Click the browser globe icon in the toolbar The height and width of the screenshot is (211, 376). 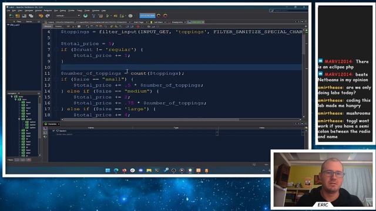pyautogui.click(x=85, y=16)
